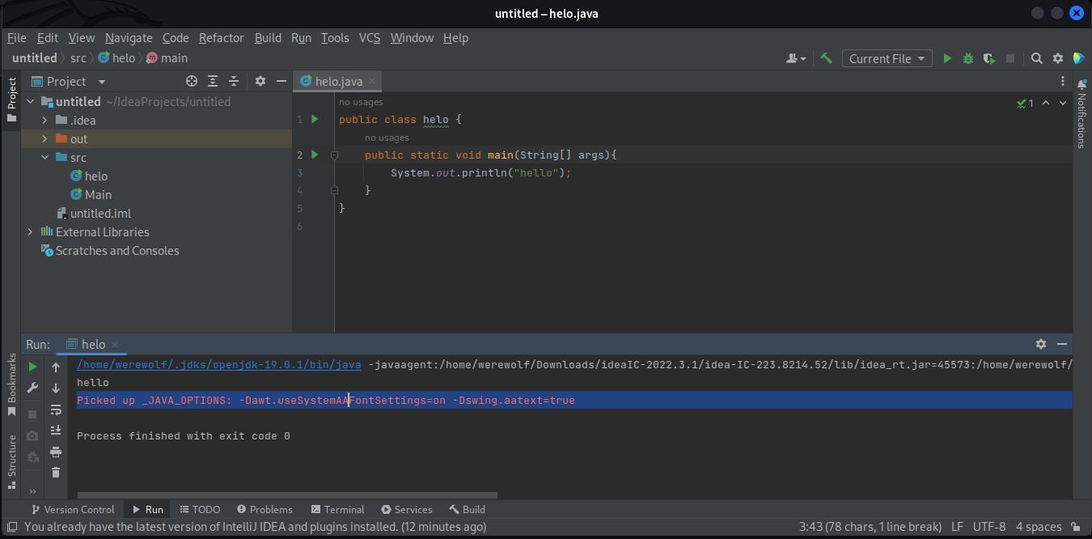Open the Debug tool for current configuration
Screen dimensions: 1092x539
coord(968,58)
